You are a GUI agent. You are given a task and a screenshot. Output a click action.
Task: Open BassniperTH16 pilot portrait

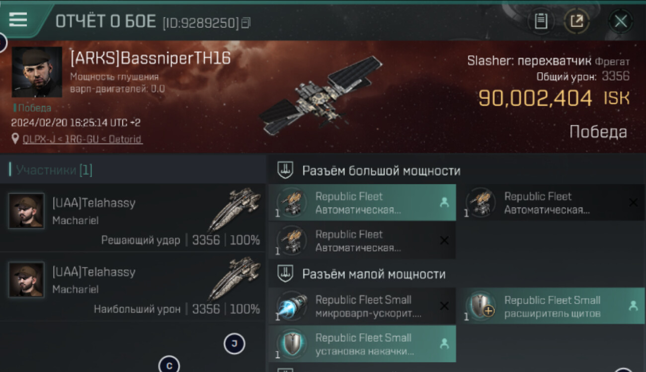[37, 72]
